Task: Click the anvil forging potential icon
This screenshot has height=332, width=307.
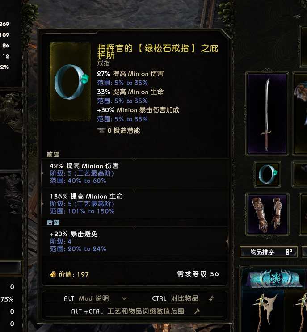Action: click(101, 130)
